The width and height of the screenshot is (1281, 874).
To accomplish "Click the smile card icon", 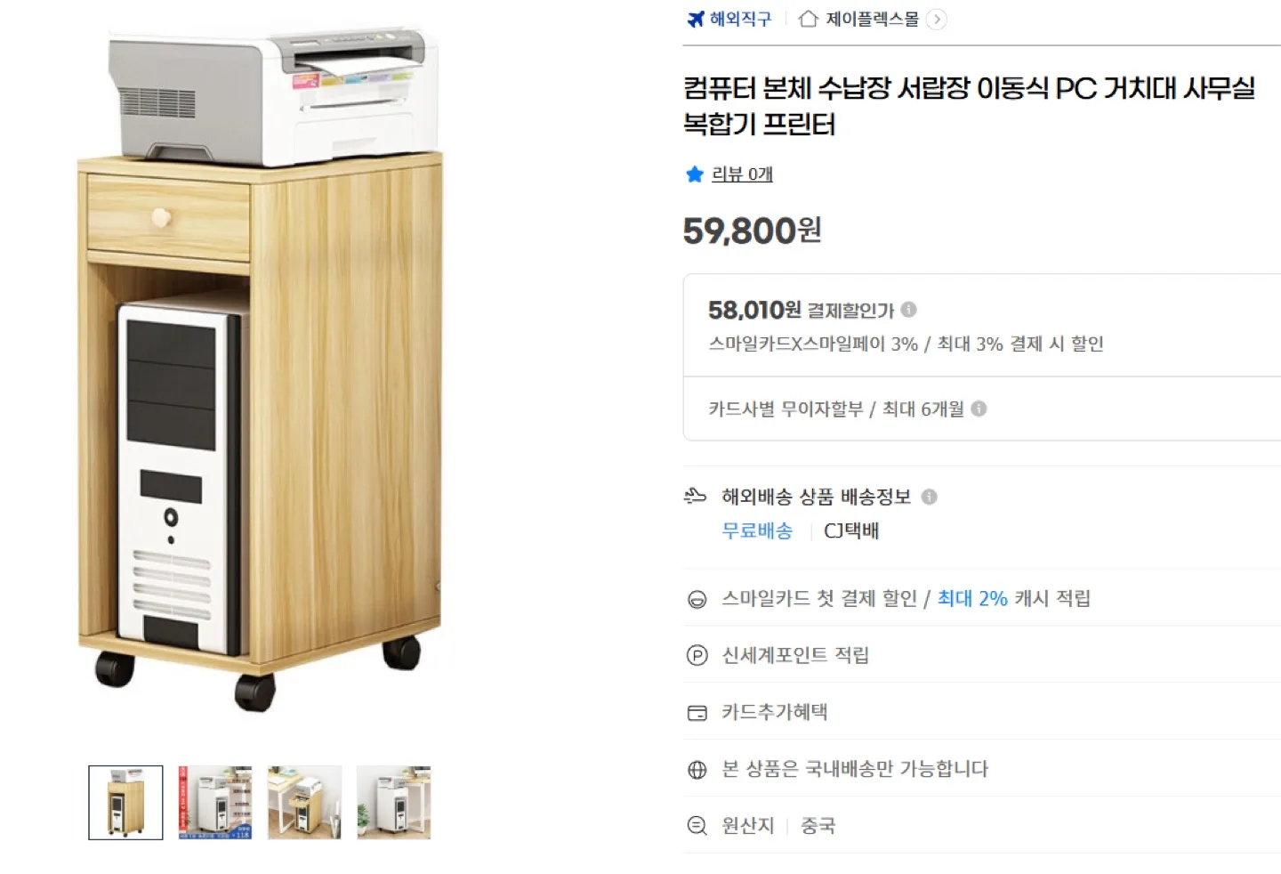I will 697,599.
